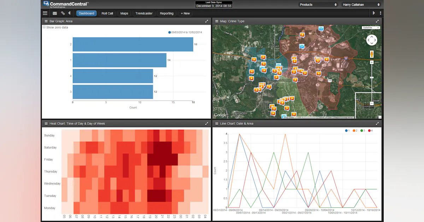Click the chain link share icon

pyautogui.click(x=63, y=13)
